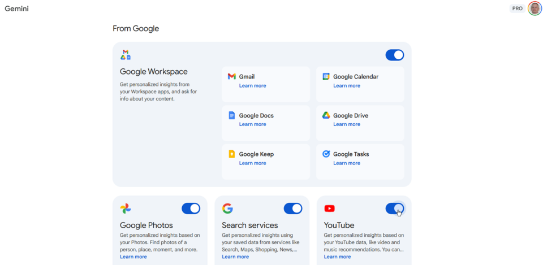Disable the Google Workspace toggle
Screen dimensions: 543x265
[395, 55]
